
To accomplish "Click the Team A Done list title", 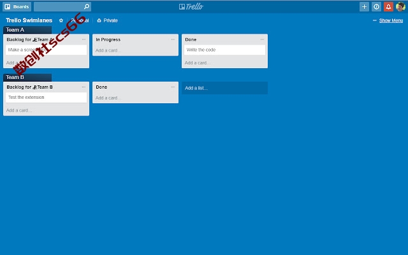I will [191, 40].
